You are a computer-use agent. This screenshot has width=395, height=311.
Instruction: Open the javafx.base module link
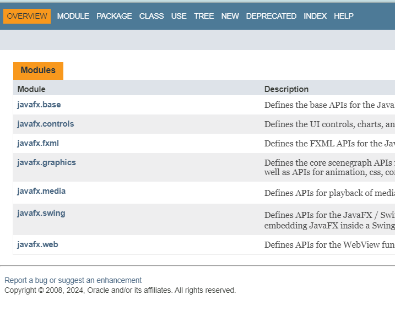[x=39, y=105]
